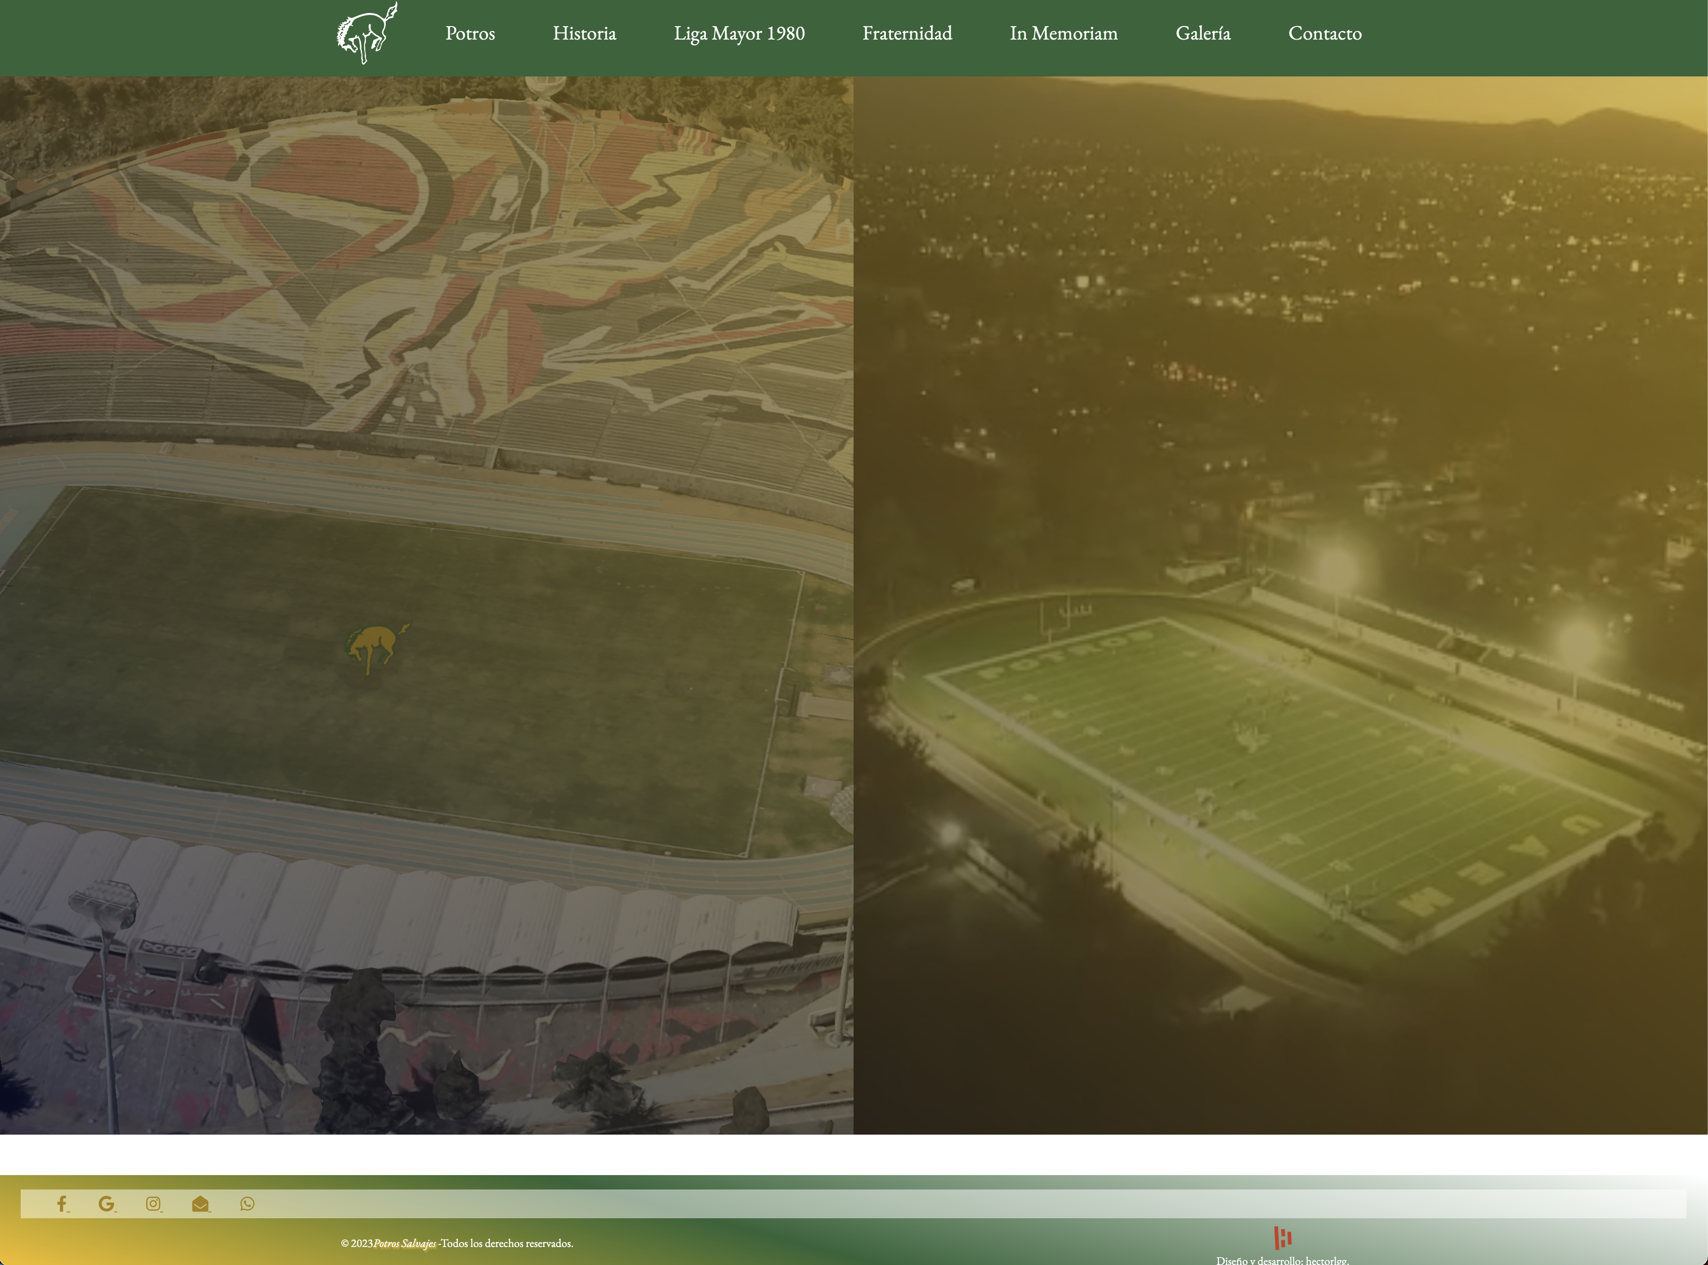
Task: Open the Instagram icon in footer
Action: [153, 1204]
